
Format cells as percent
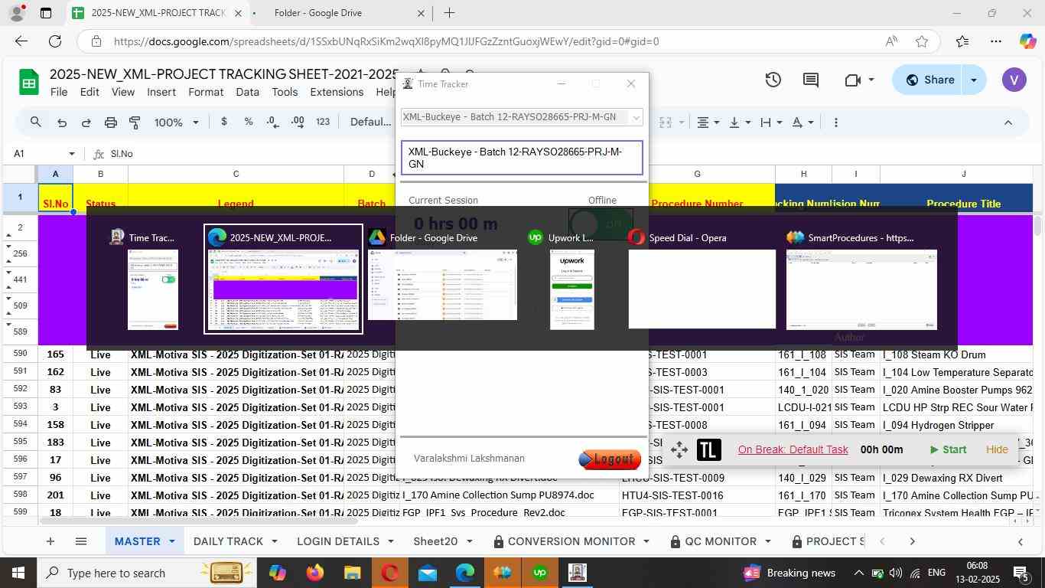pos(249,122)
